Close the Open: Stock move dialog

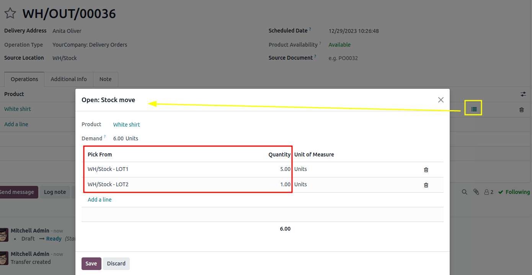pyautogui.click(x=441, y=99)
